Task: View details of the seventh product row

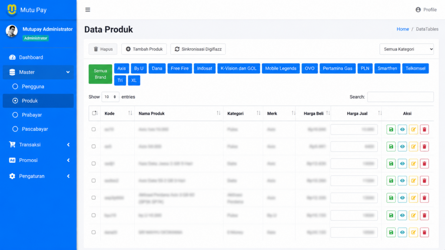Action: [x=402, y=233]
